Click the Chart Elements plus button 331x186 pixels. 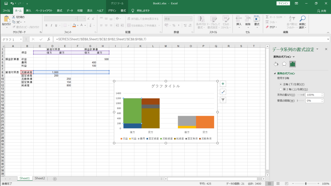pos(223,84)
